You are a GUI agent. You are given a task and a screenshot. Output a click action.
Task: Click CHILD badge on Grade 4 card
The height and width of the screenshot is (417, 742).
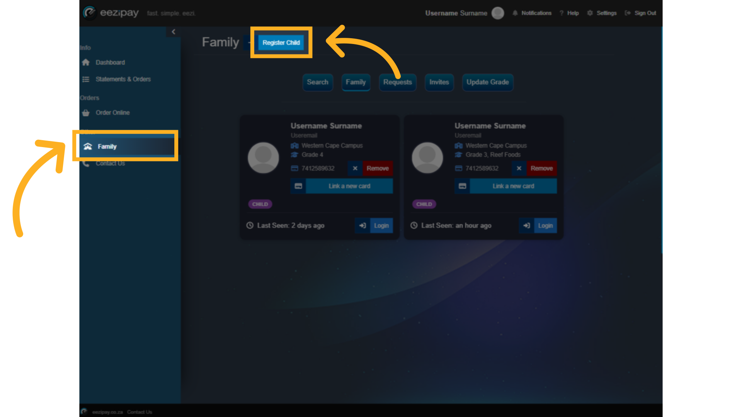click(260, 204)
